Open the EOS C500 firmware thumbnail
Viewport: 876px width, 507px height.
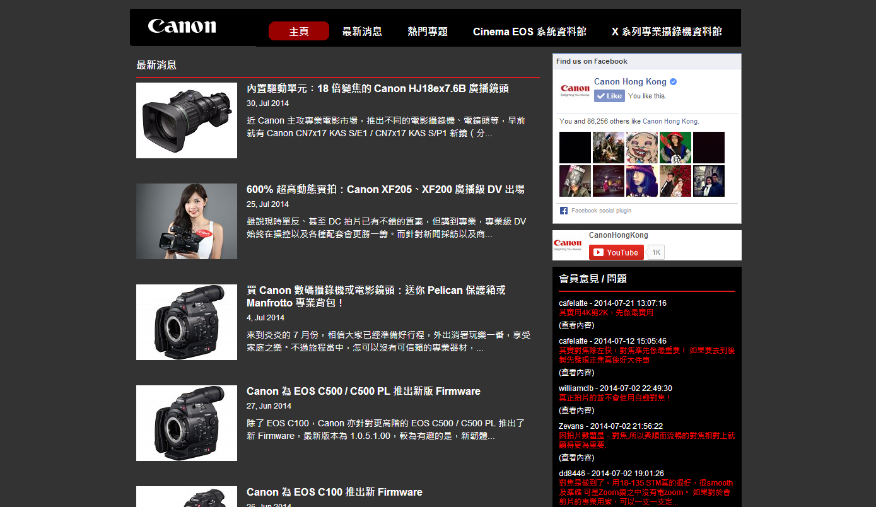click(x=187, y=423)
